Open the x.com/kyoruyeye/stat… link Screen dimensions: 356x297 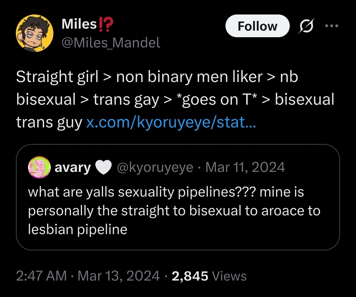[x=171, y=122]
